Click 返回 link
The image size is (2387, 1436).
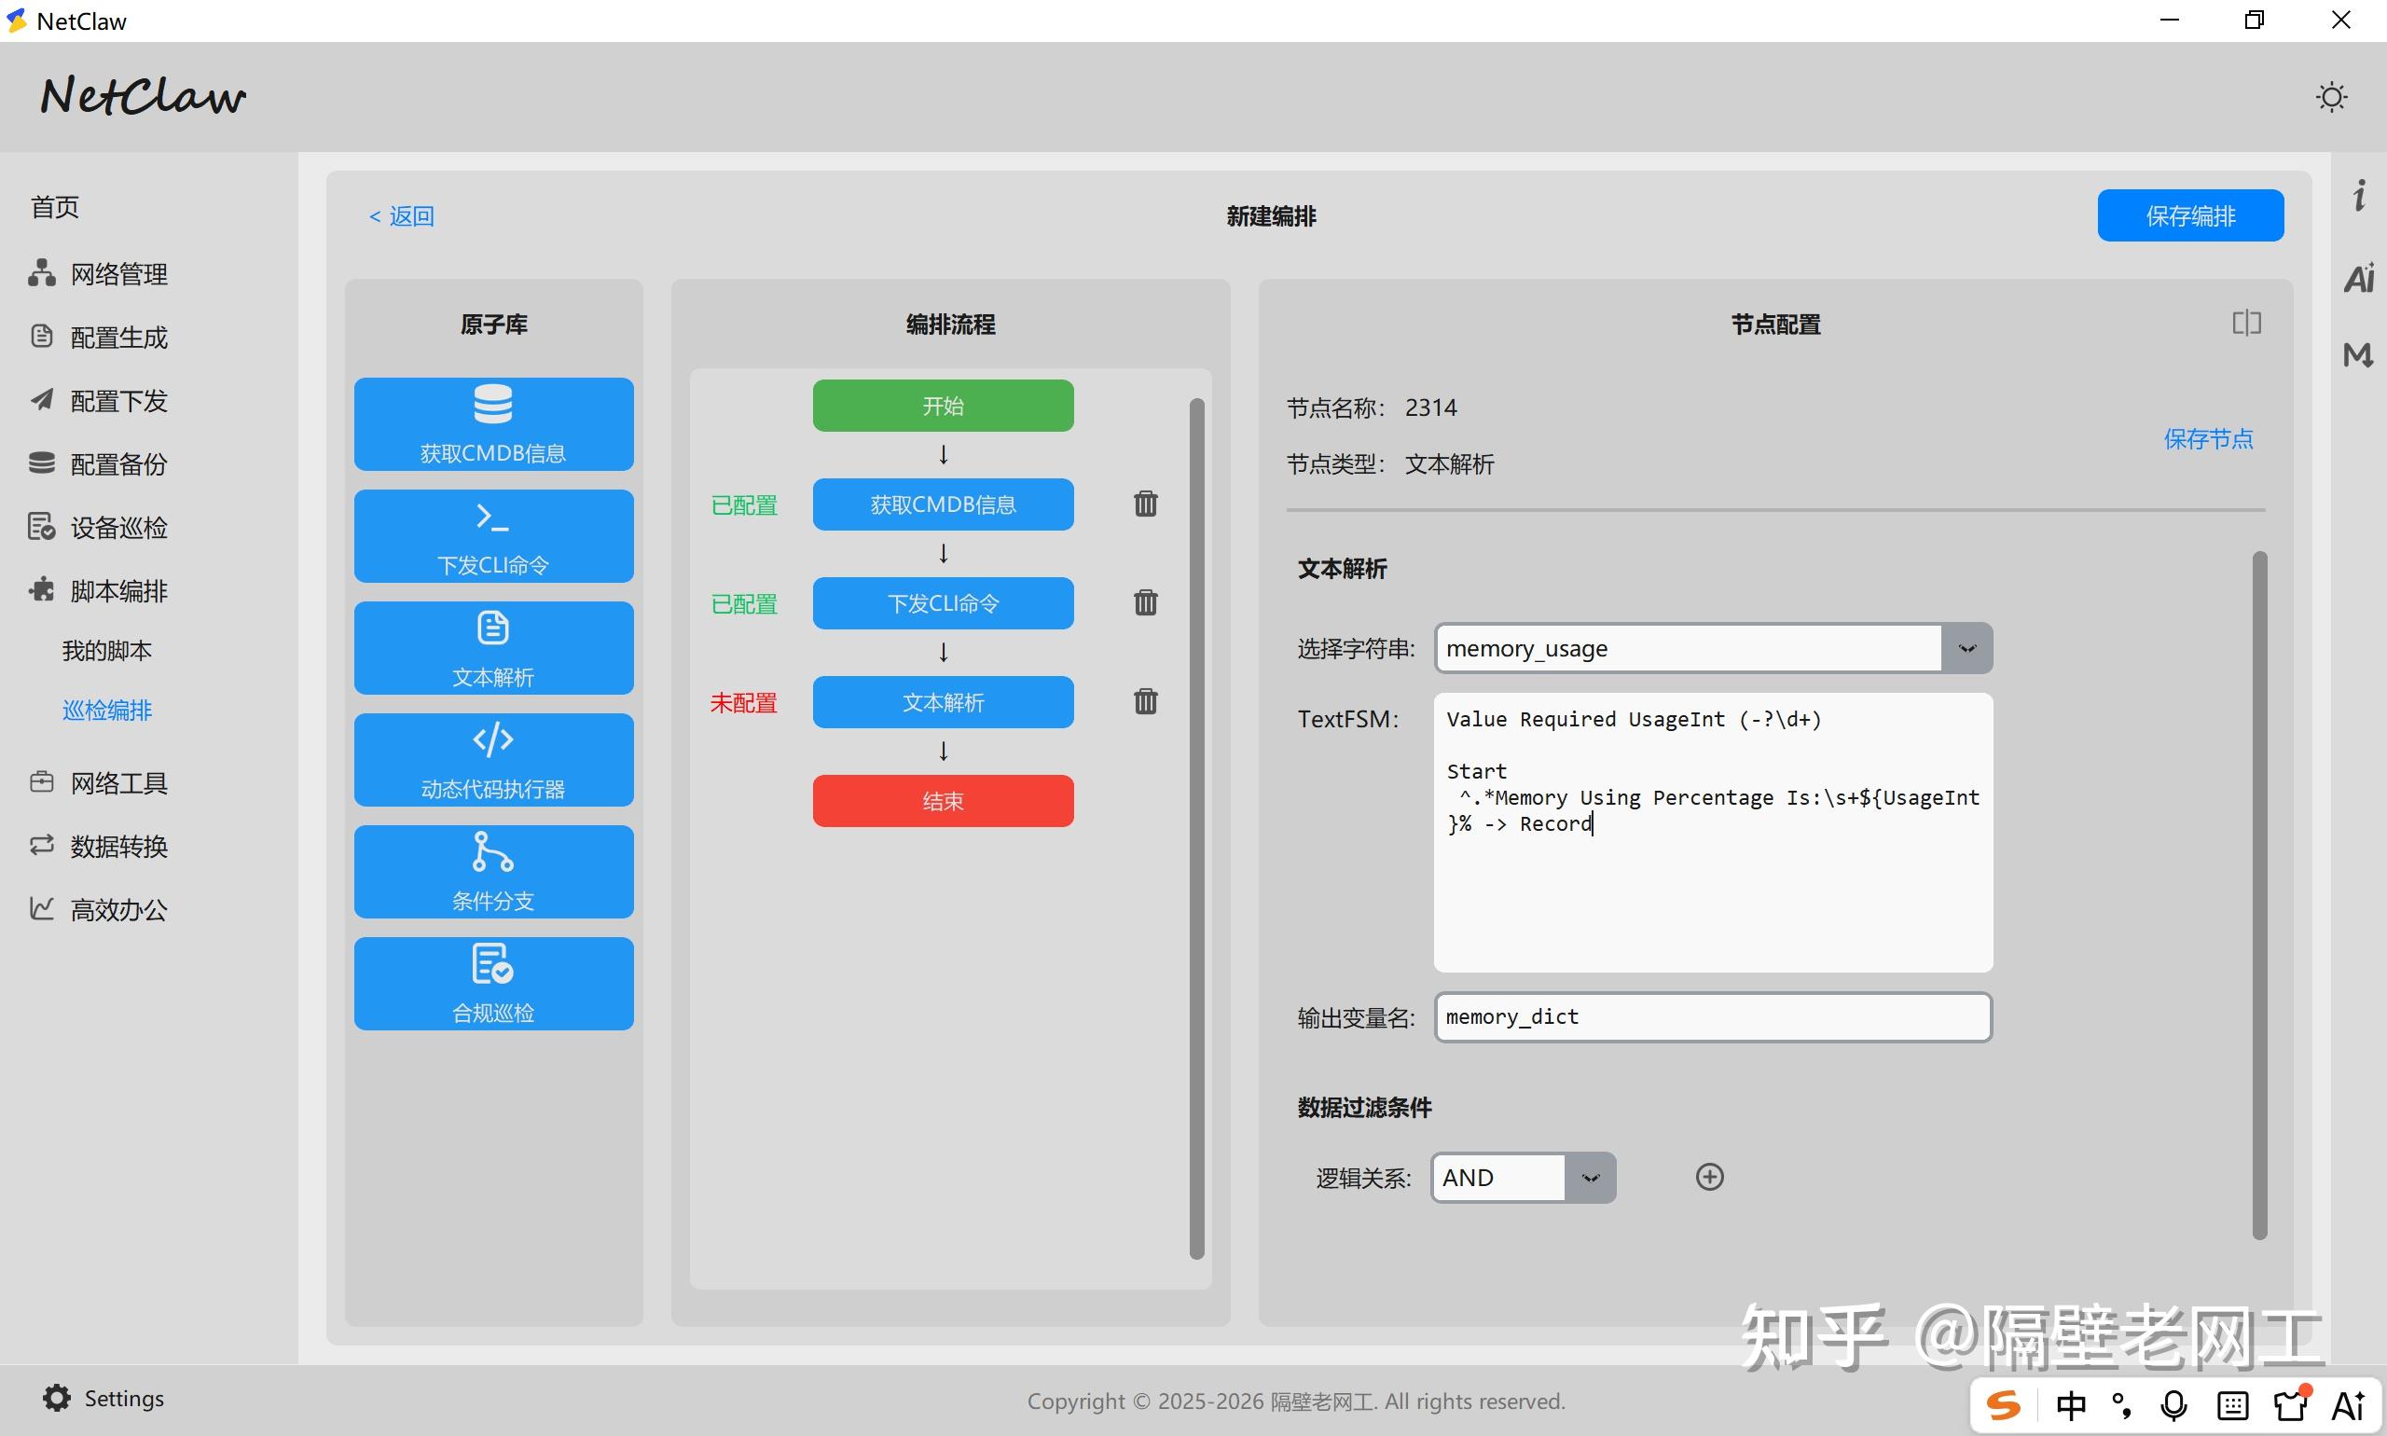point(402,215)
